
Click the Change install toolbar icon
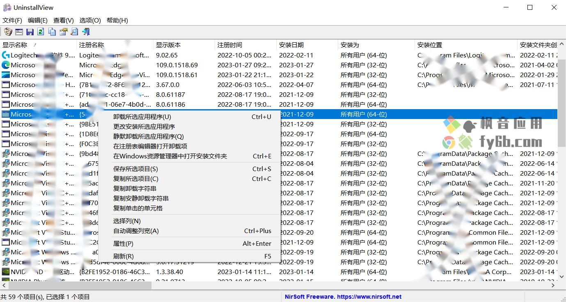point(19,32)
